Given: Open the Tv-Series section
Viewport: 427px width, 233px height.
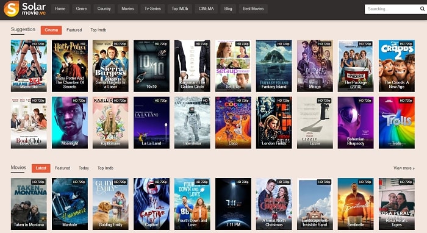Looking at the screenshot, I should pyautogui.click(x=152, y=9).
